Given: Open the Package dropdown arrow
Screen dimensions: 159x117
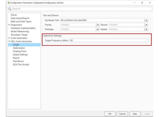Looking at the screenshot, I should (x=98, y=29).
